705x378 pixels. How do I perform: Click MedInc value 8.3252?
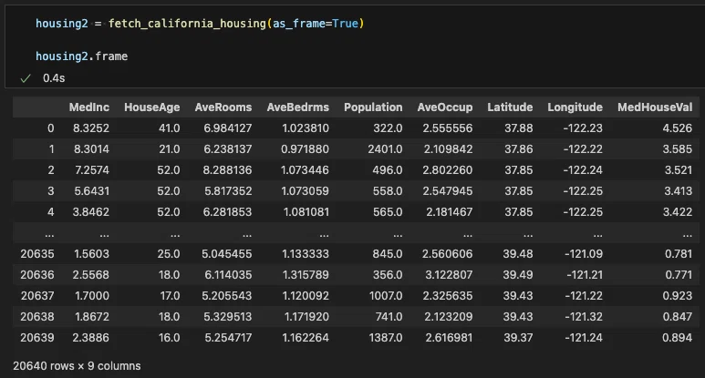pos(91,128)
